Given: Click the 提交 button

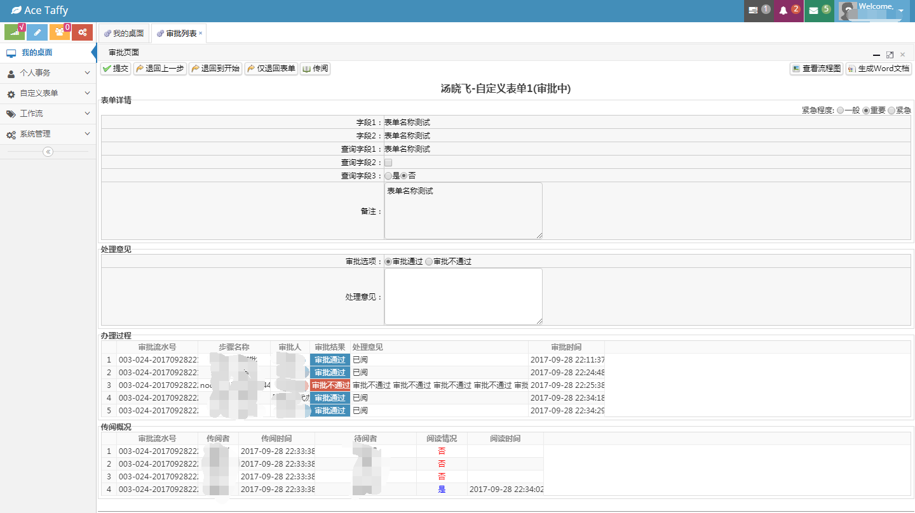Looking at the screenshot, I should pos(116,69).
